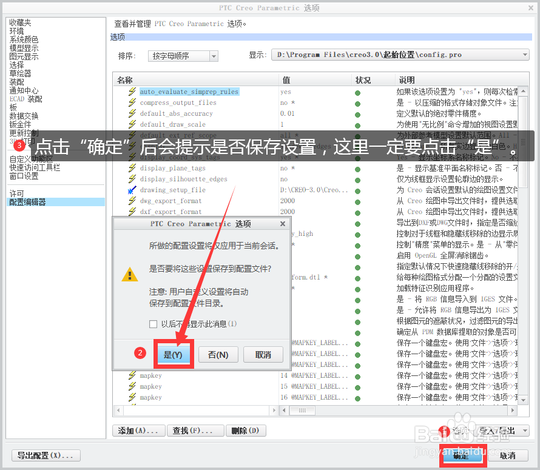
Task: Select 环境 in the left category list
Action: (16, 32)
